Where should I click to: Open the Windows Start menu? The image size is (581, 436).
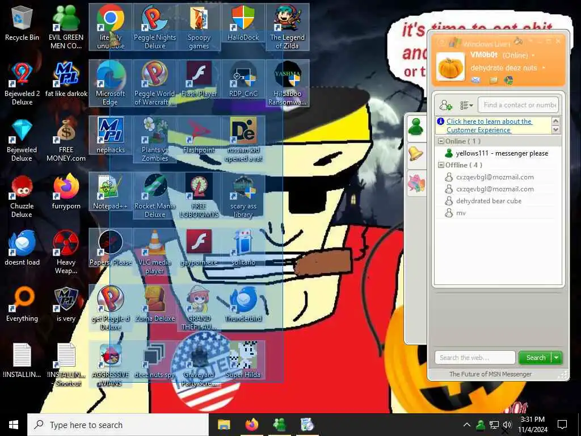pyautogui.click(x=14, y=425)
